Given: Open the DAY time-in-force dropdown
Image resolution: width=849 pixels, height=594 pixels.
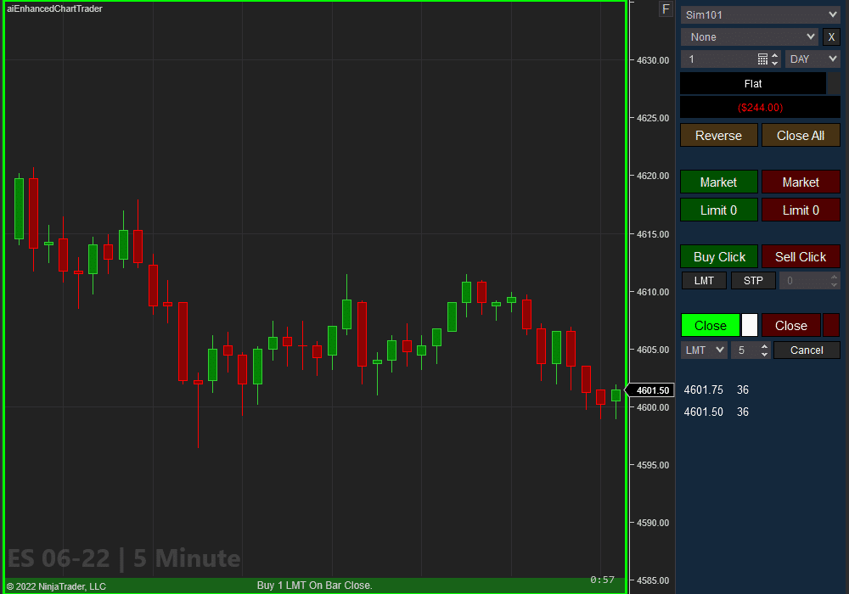Looking at the screenshot, I should click(x=812, y=59).
